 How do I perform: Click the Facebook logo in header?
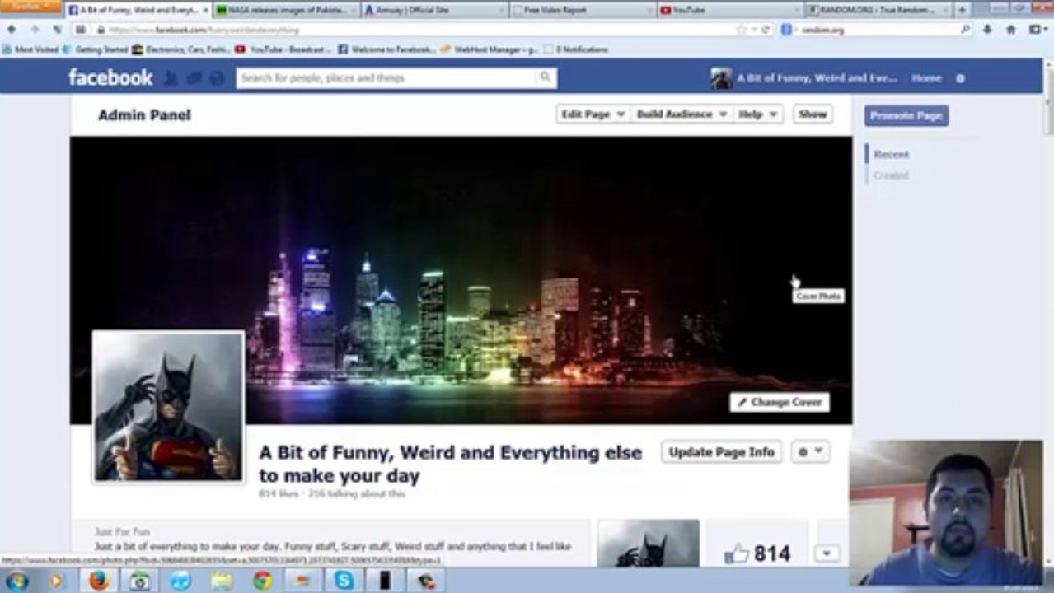pyautogui.click(x=110, y=78)
